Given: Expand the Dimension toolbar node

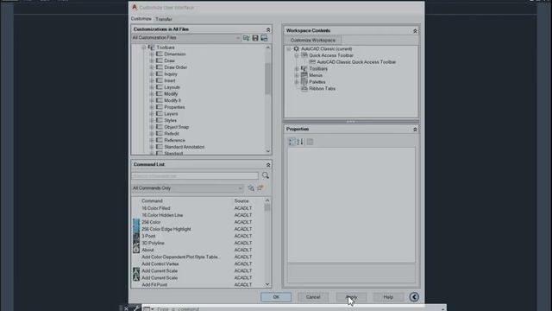Looking at the screenshot, I should pos(152,54).
